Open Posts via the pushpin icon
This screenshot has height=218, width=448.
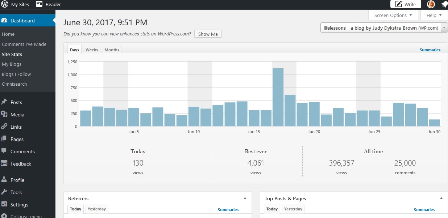[x=4, y=102]
